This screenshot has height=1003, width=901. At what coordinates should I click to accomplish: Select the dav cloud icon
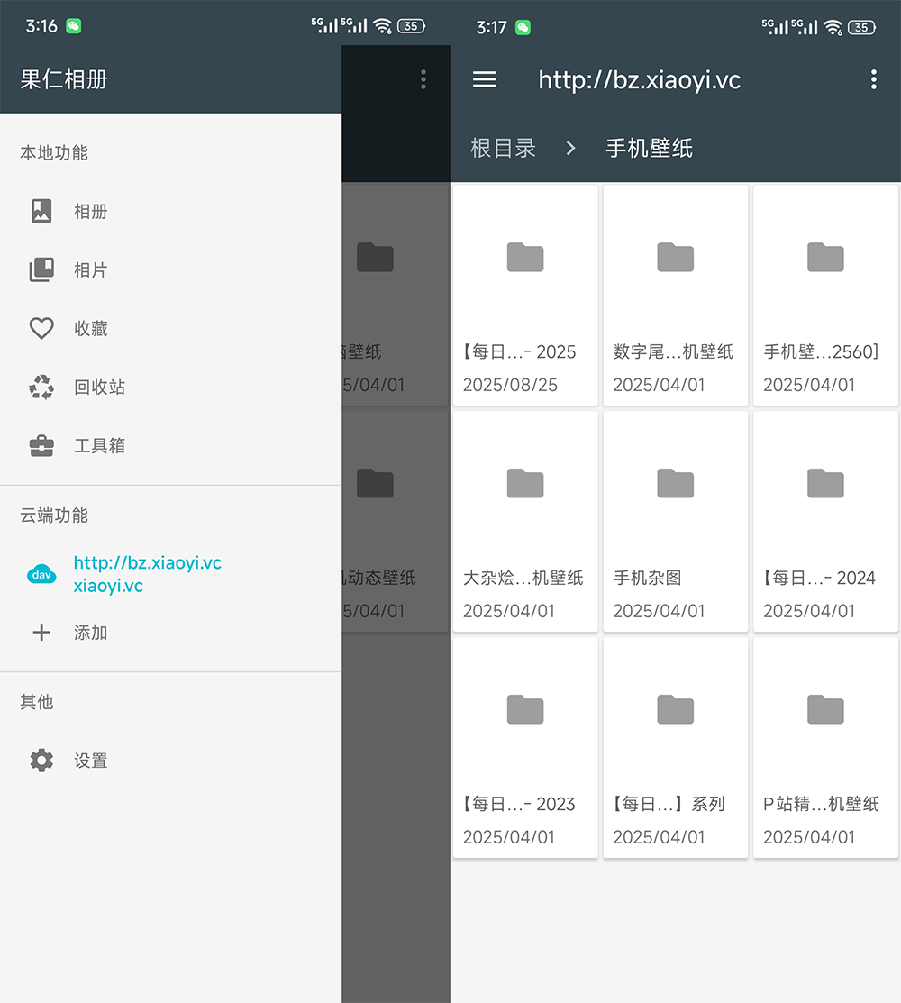41,574
